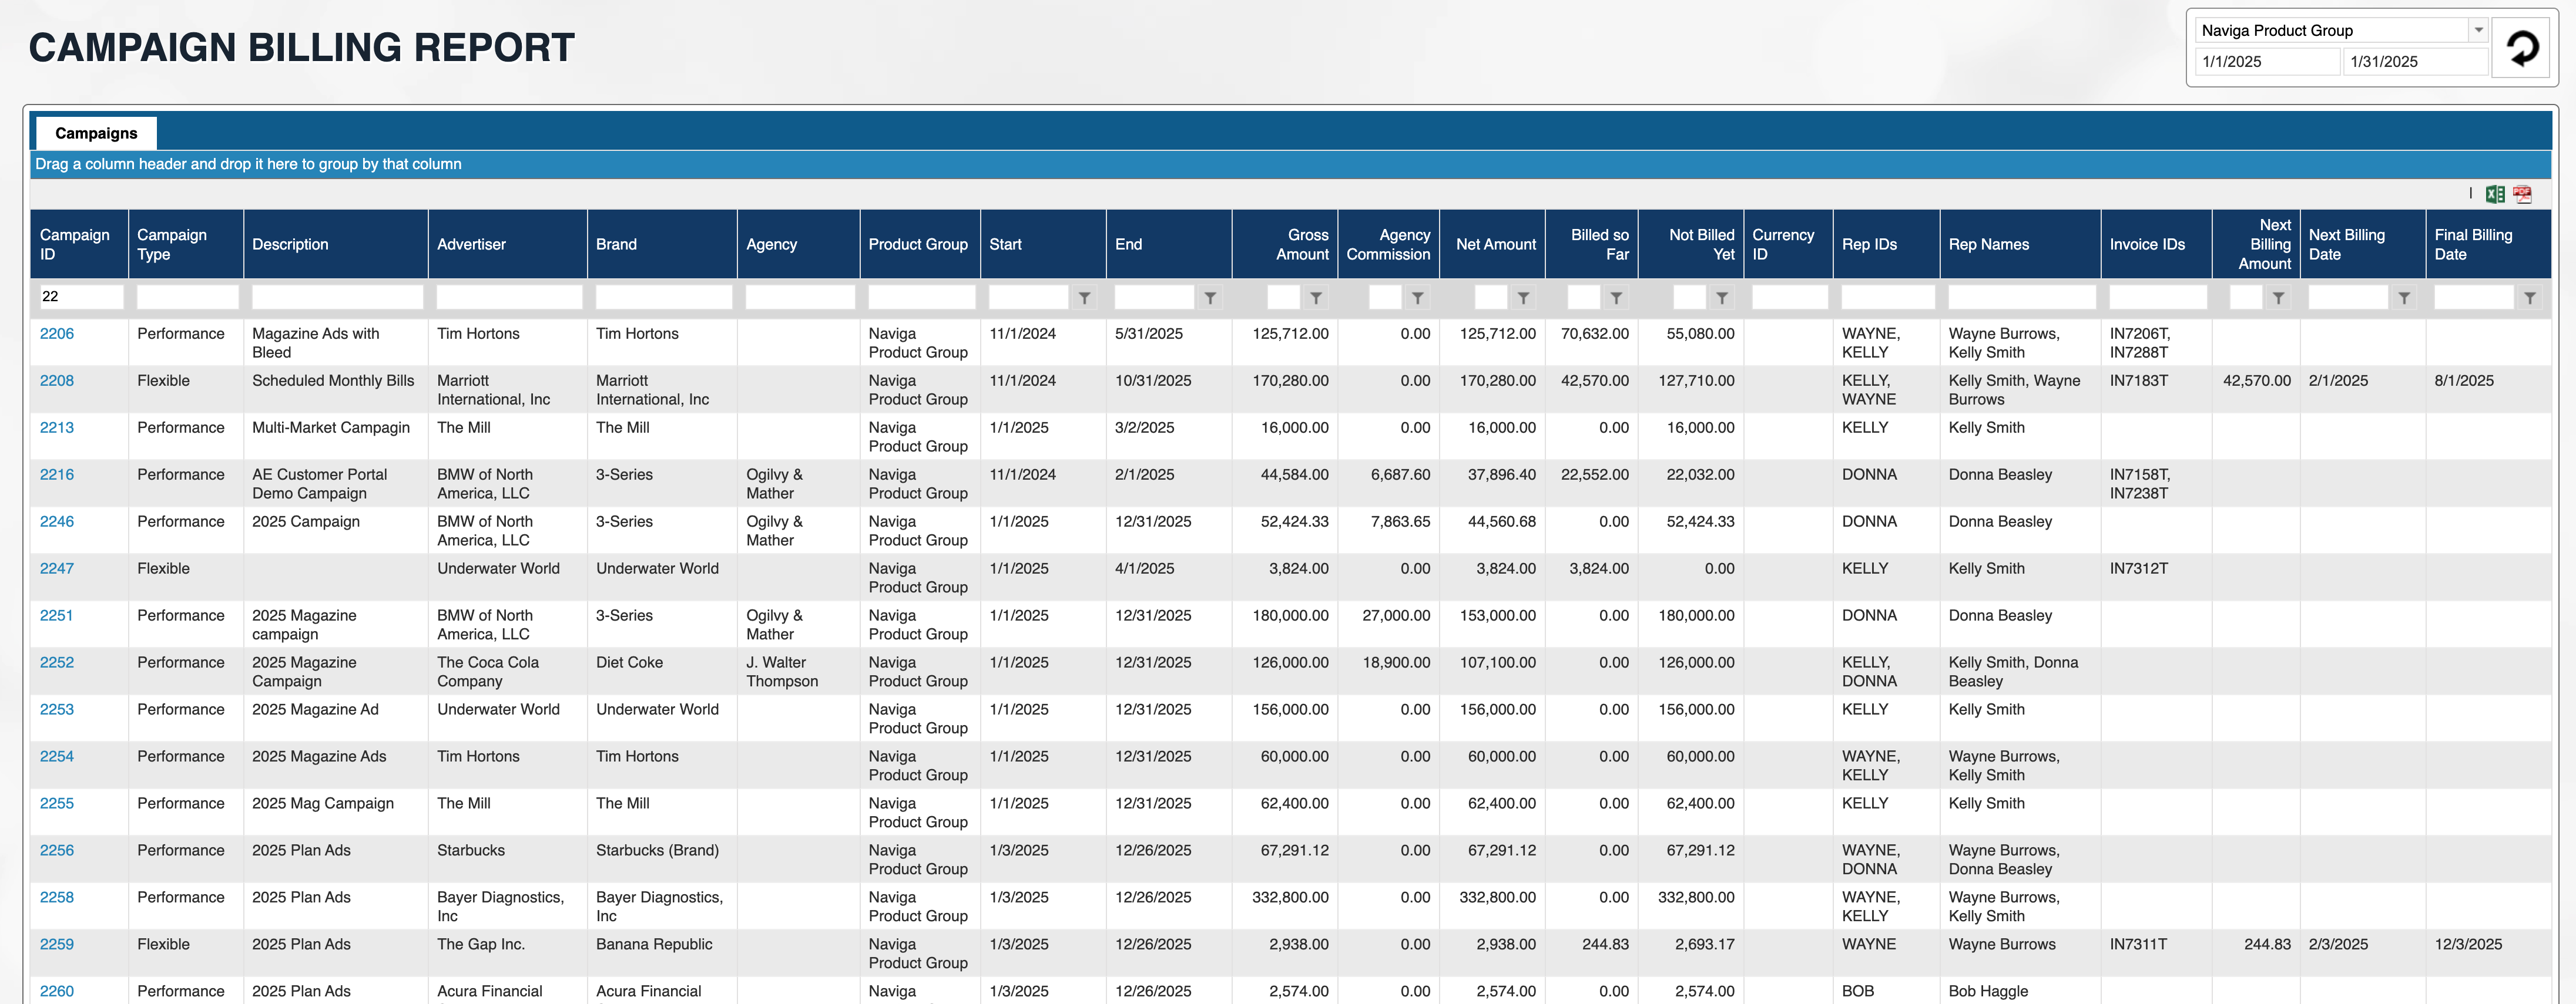Viewport: 2576px width, 1004px height.
Task: Open the Next Billing Date filter icon
Action: [2404, 298]
